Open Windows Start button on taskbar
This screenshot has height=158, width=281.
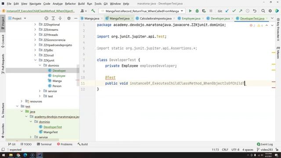(4, 155)
